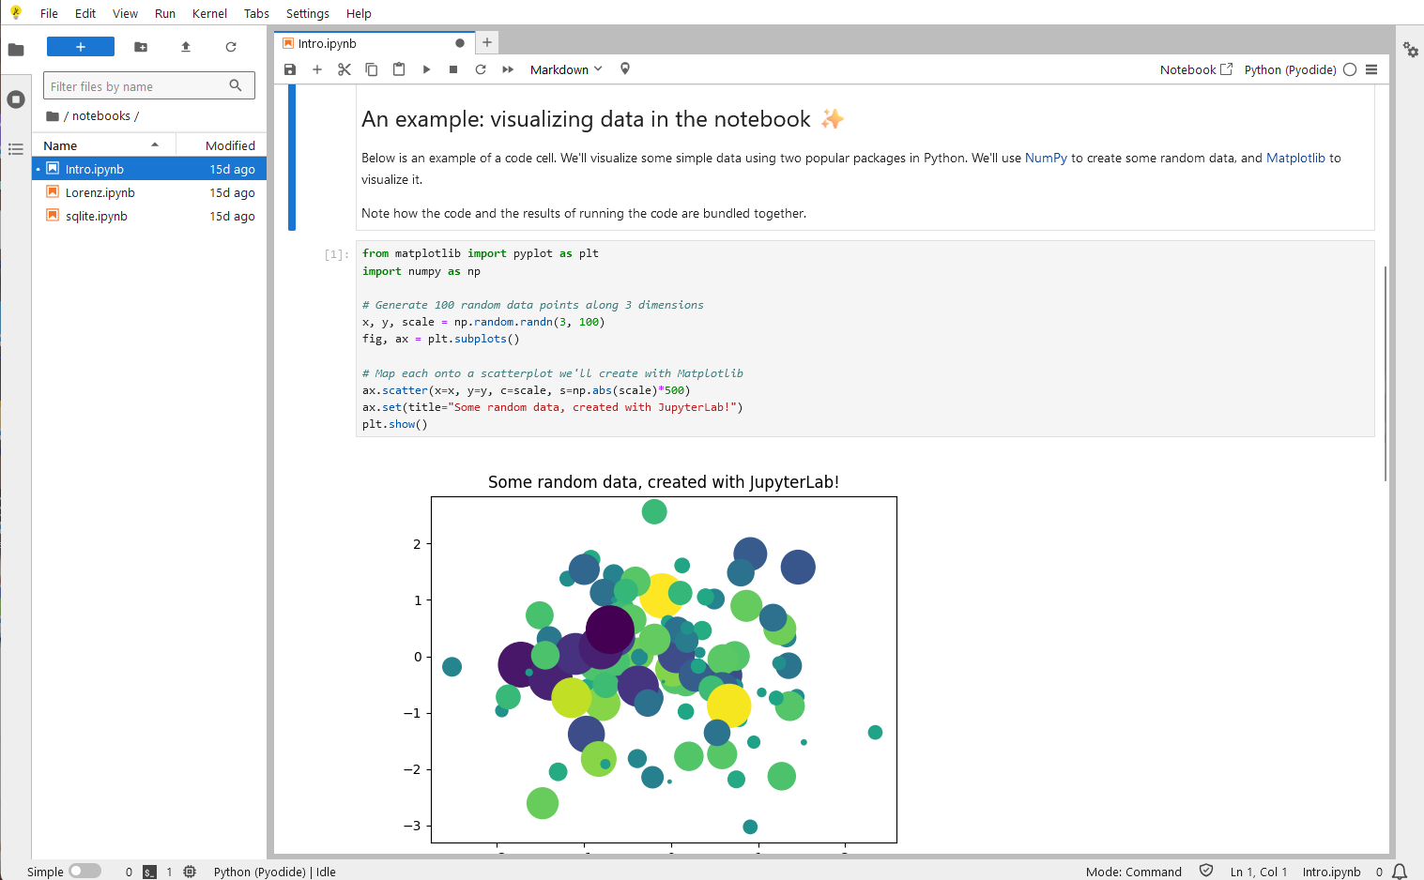The height and width of the screenshot is (880, 1424).
Task: Toggle the Simple interface mode switch
Action: tap(85, 871)
